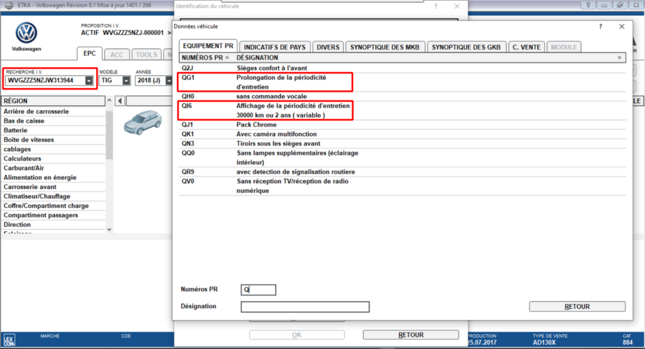Select Carburant/Air region
Viewport: 645px width, 349px height.
(53, 168)
